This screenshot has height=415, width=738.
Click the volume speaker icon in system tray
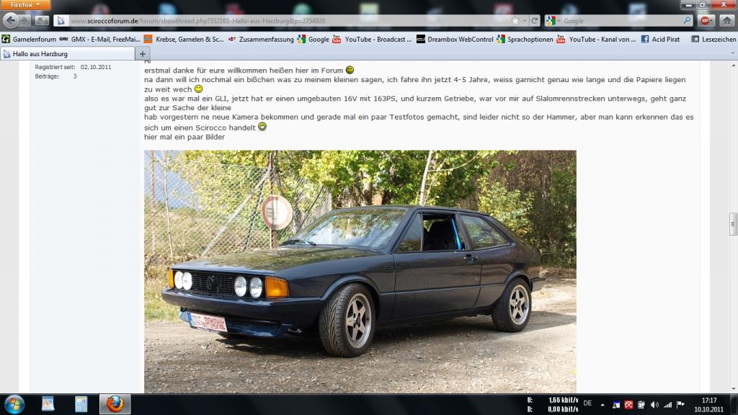655,404
